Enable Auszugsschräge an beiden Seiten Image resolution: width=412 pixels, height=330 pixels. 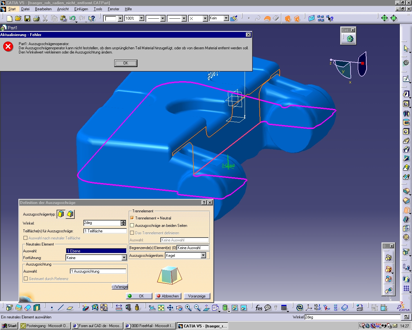[132, 225]
